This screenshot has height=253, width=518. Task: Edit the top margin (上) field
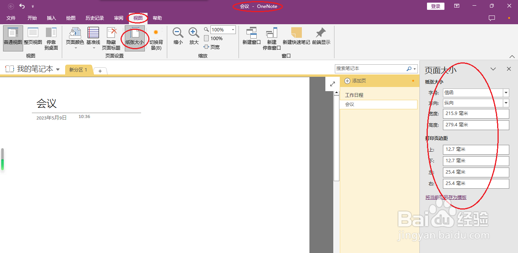[x=476, y=149]
